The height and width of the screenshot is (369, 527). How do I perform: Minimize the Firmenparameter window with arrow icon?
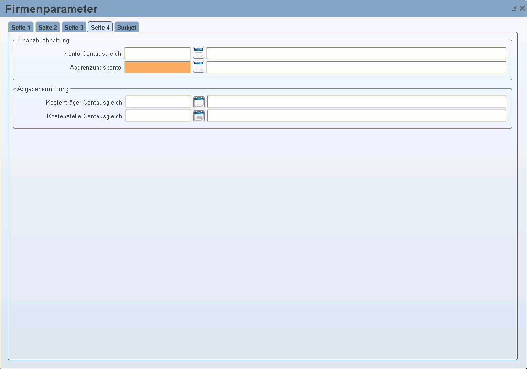[x=515, y=8]
